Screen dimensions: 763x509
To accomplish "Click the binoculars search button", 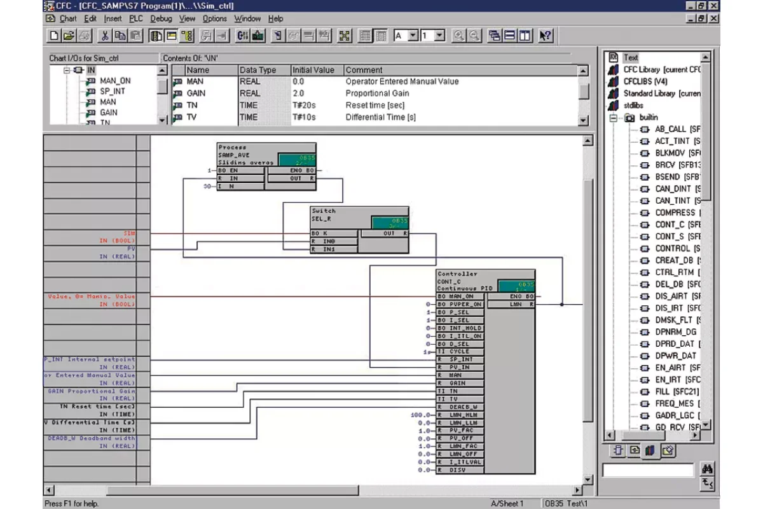I will [x=708, y=470].
